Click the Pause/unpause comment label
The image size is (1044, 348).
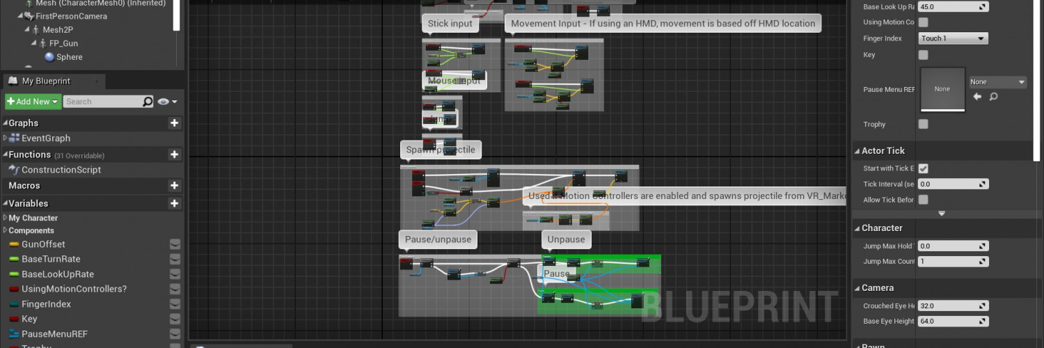[x=438, y=239]
